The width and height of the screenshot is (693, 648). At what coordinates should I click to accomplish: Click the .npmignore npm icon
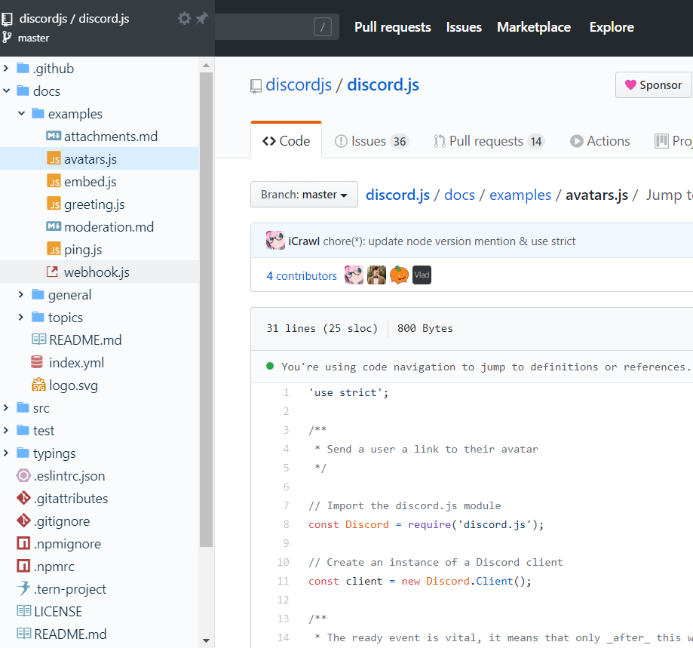[23, 543]
